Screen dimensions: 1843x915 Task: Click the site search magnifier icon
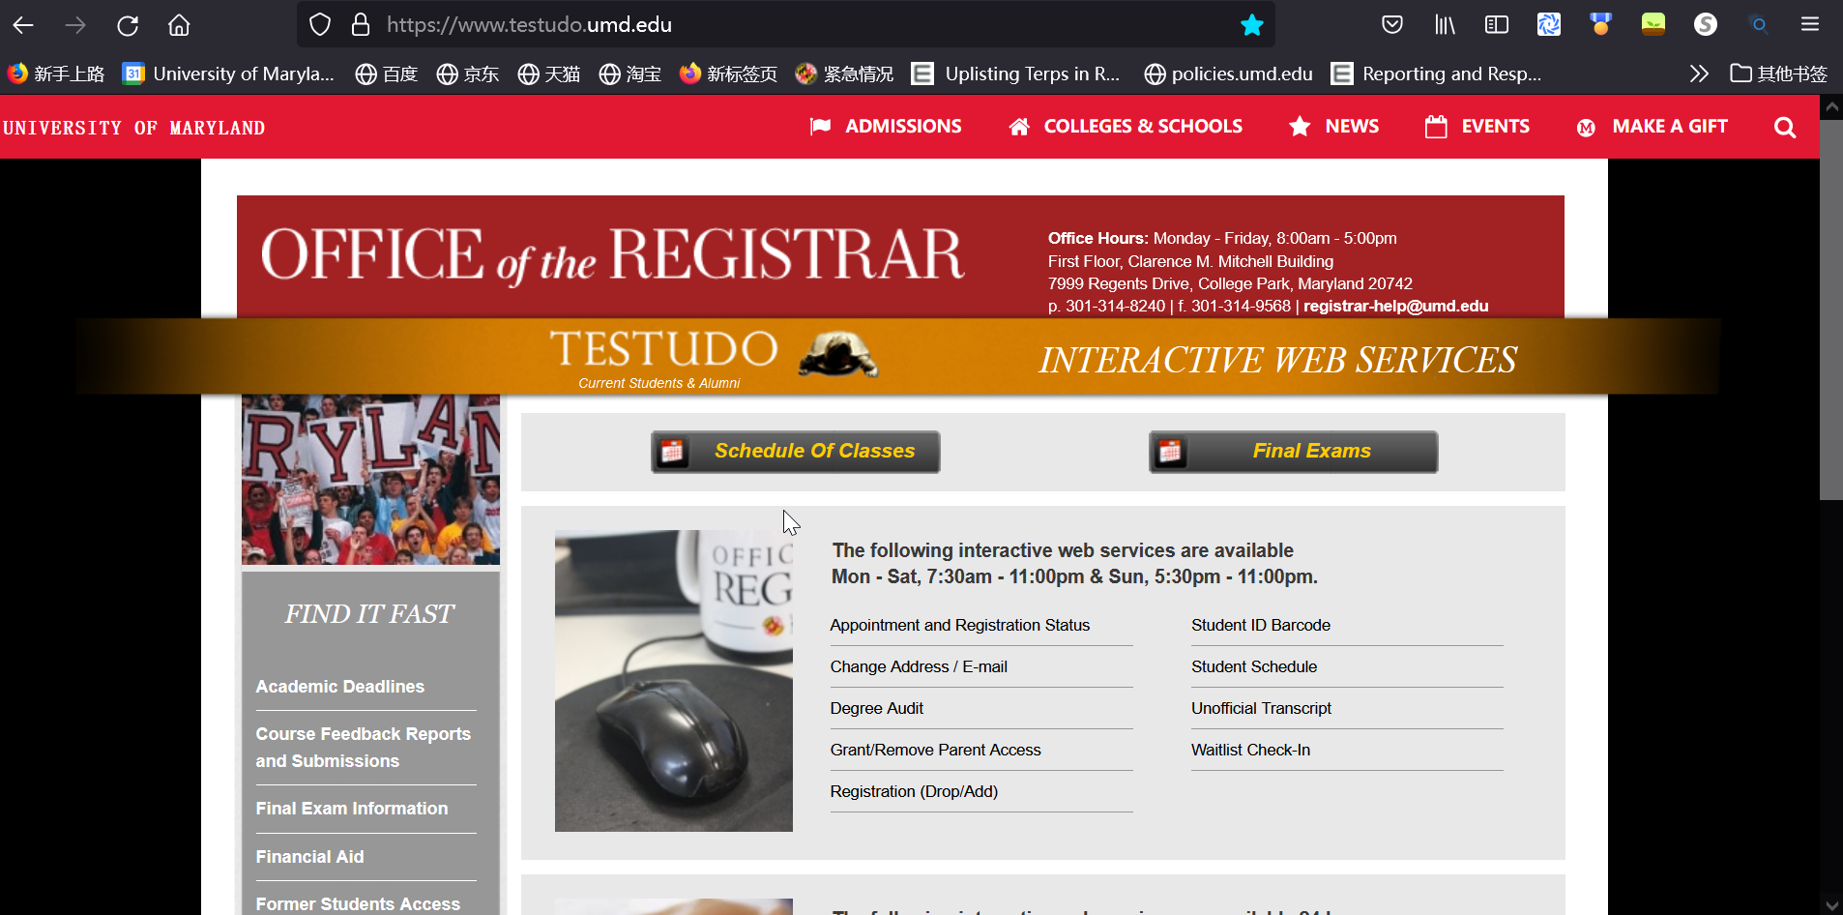tap(1784, 128)
